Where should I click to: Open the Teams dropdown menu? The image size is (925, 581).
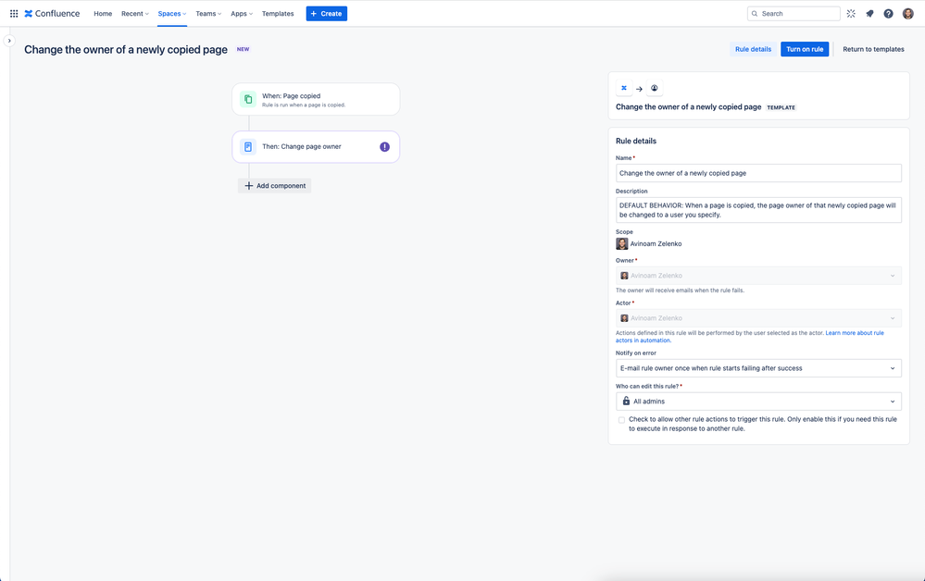tap(208, 14)
